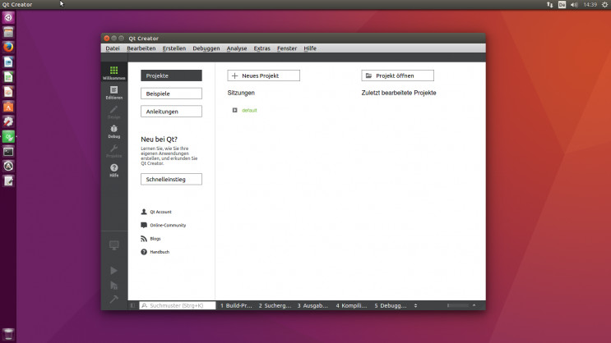
Task: Click the Build hammer icon
Action: coord(113,299)
